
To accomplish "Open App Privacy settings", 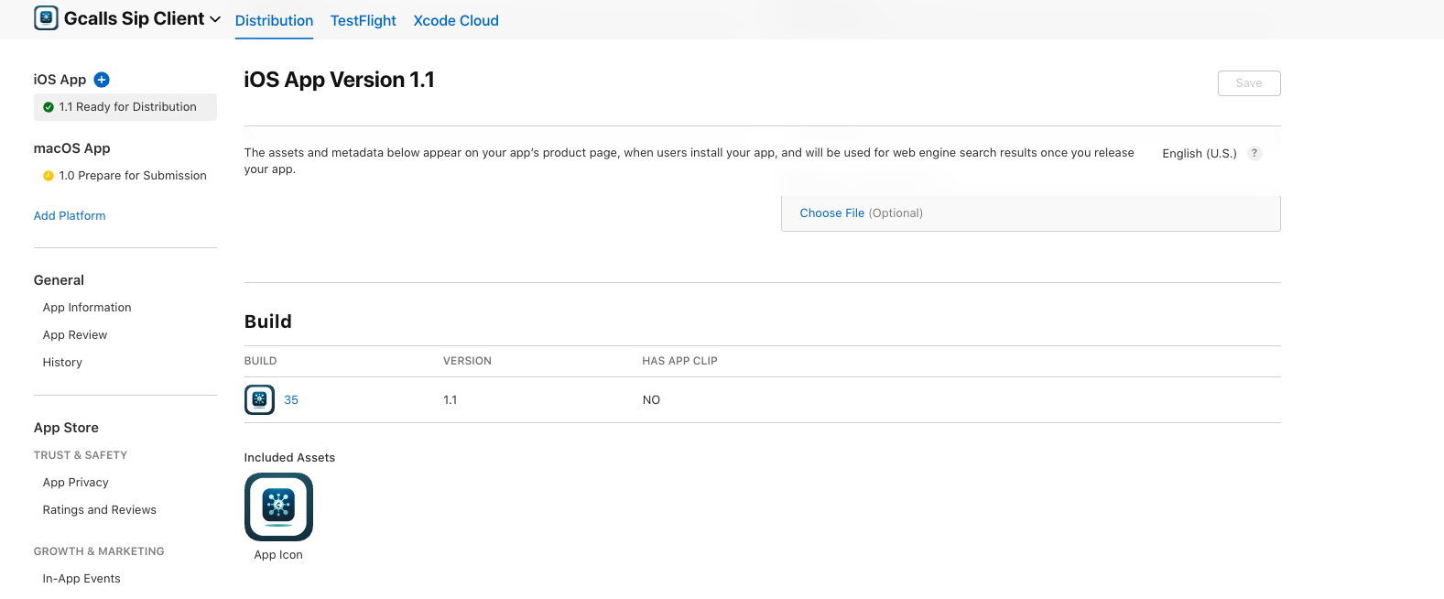I will point(75,483).
